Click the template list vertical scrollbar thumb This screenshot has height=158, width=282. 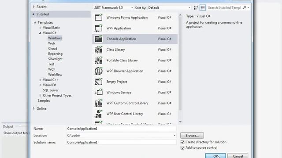point(180,64)
